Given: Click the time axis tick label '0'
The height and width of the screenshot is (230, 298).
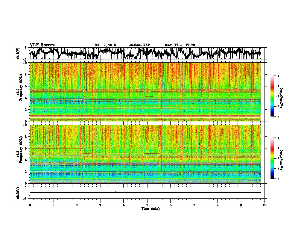Looking at the screenshot, I should coord(30,205).
